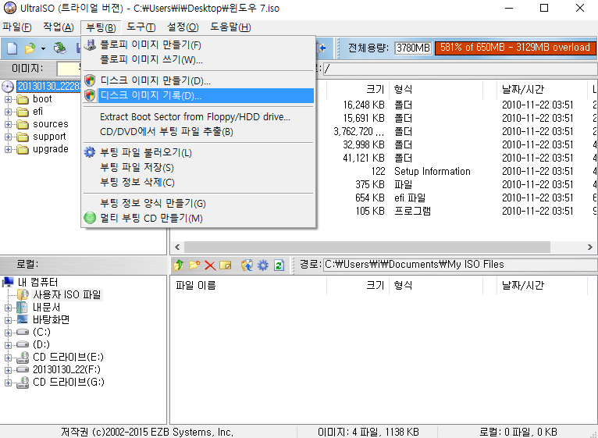Open the 파일(F) menu
This screenshot has height=438, width=598.
(16, 27)
